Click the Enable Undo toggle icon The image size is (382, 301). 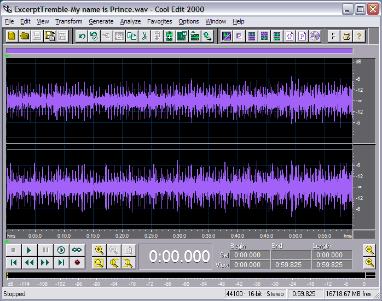coord(94,37)
